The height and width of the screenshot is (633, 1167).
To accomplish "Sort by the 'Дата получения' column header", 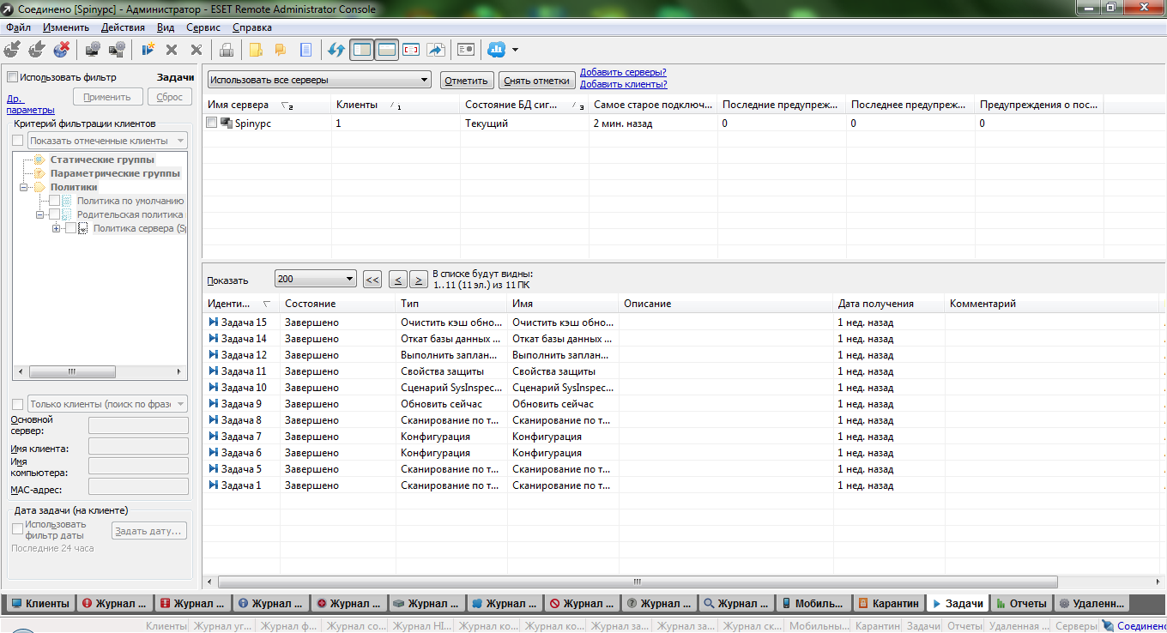I will click(x=889, y=304).
